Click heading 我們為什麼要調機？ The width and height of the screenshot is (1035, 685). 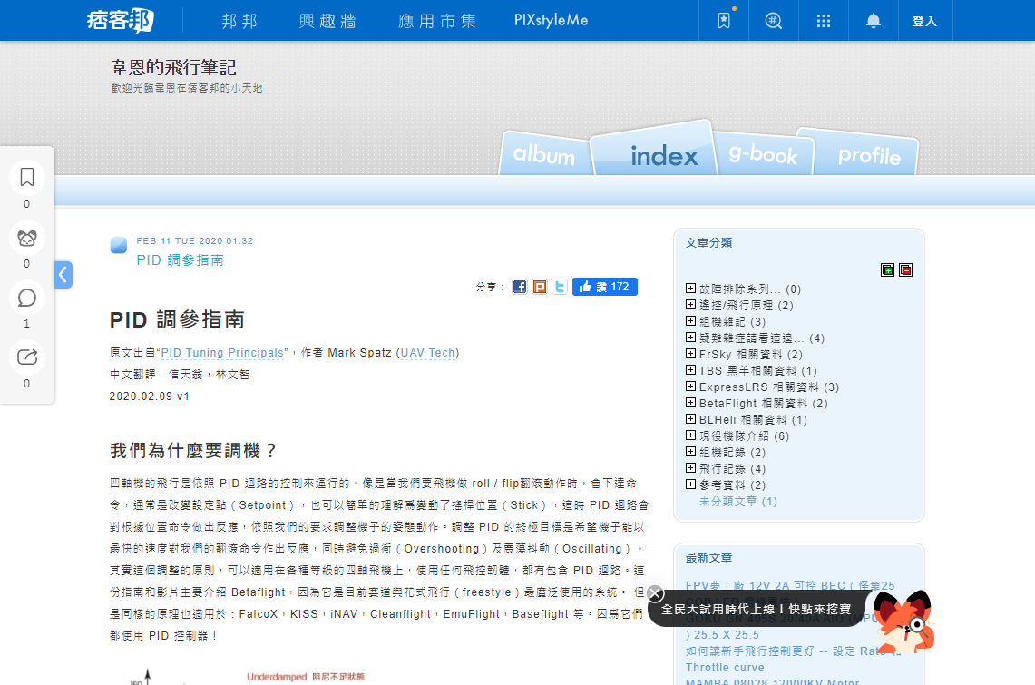coord(193,451)
